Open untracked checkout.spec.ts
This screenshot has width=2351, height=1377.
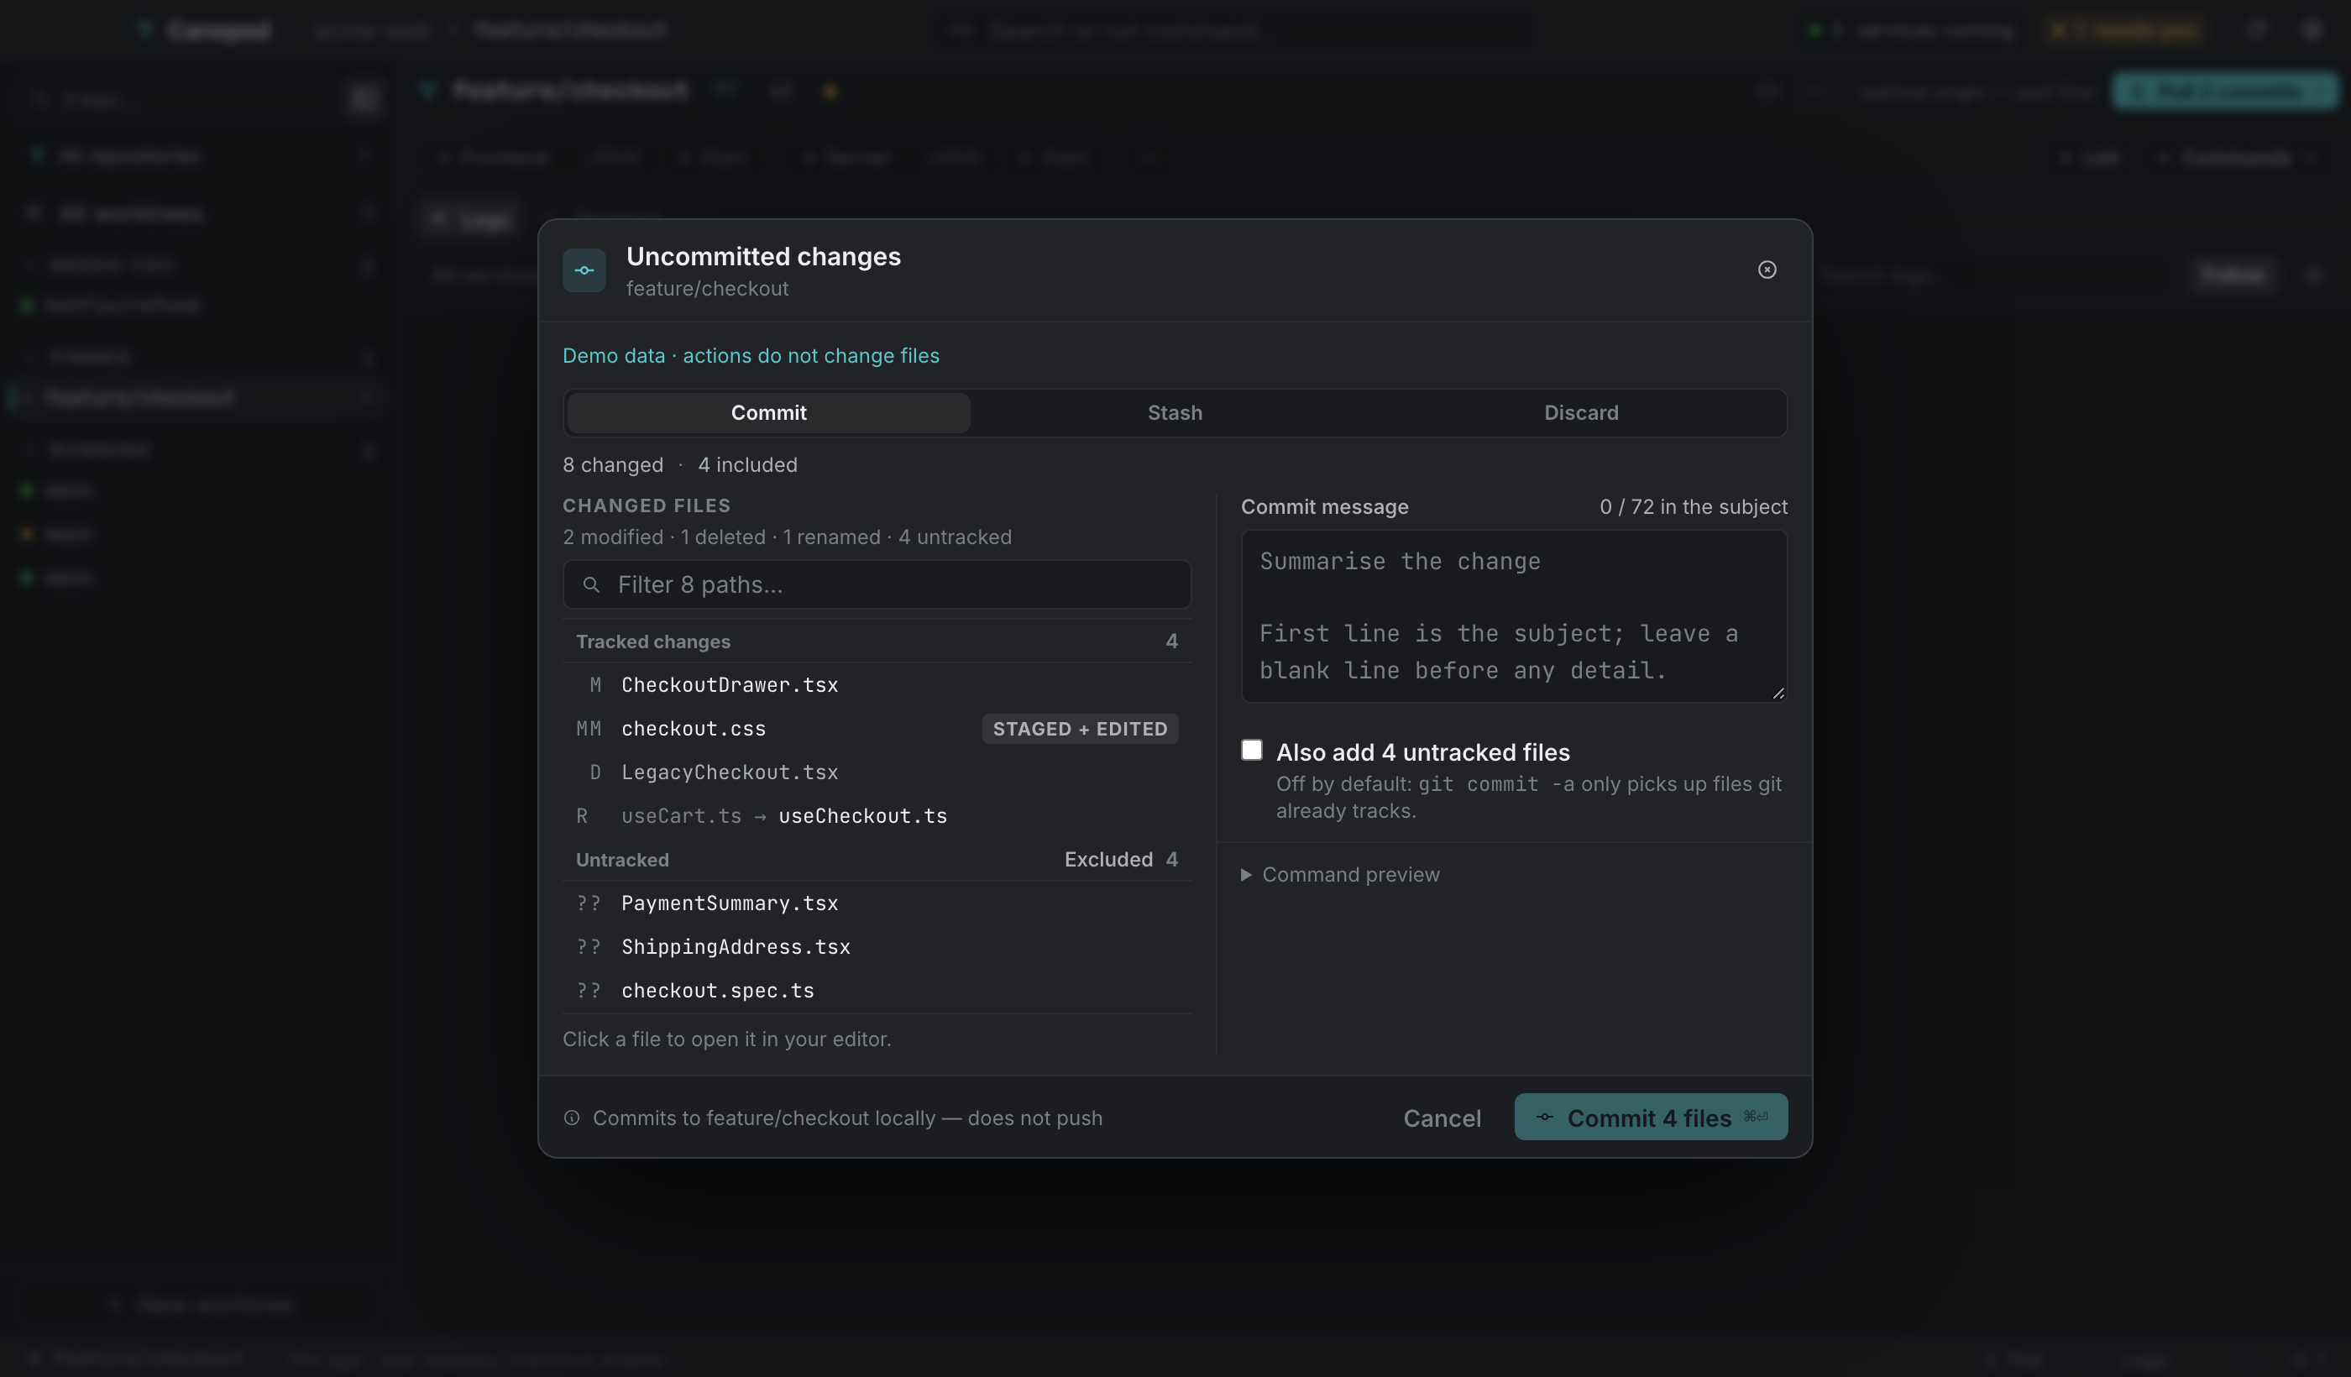(877, 991)
